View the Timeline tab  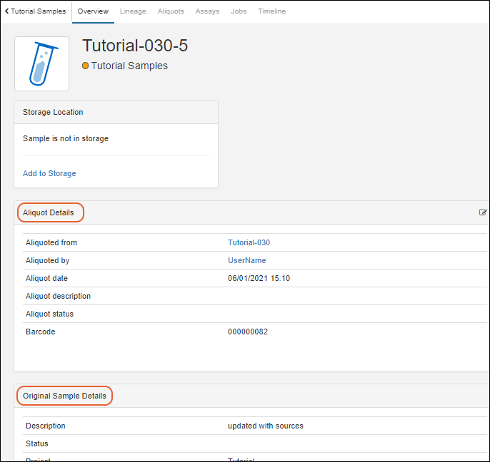click(271, 11)
